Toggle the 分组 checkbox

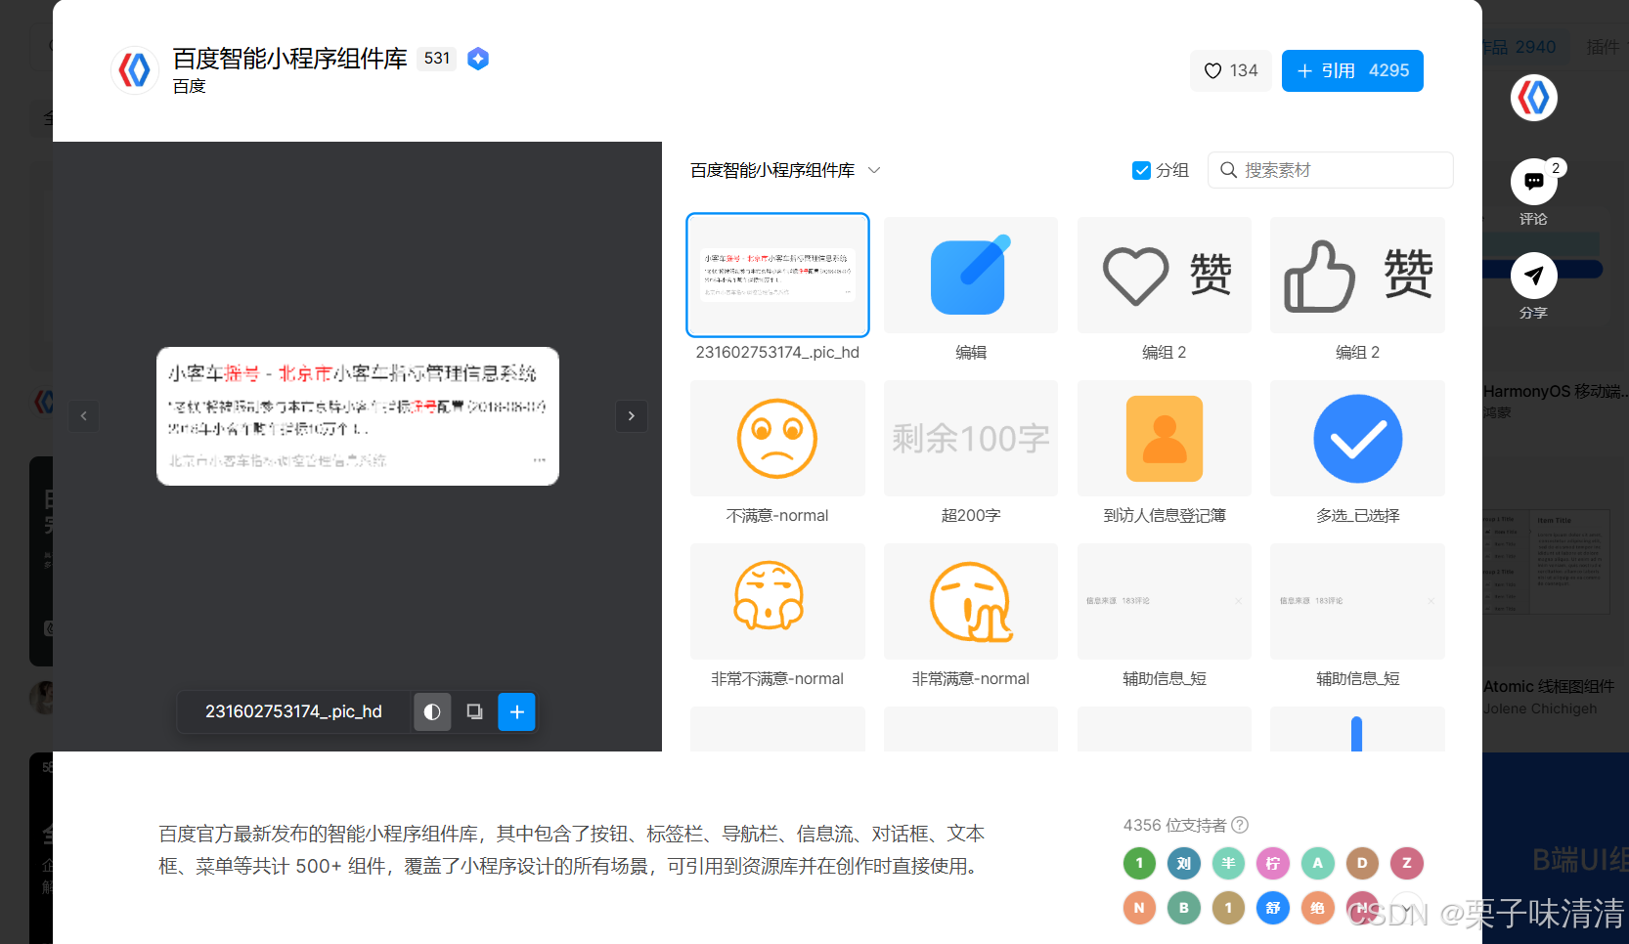coord(1141,170)
